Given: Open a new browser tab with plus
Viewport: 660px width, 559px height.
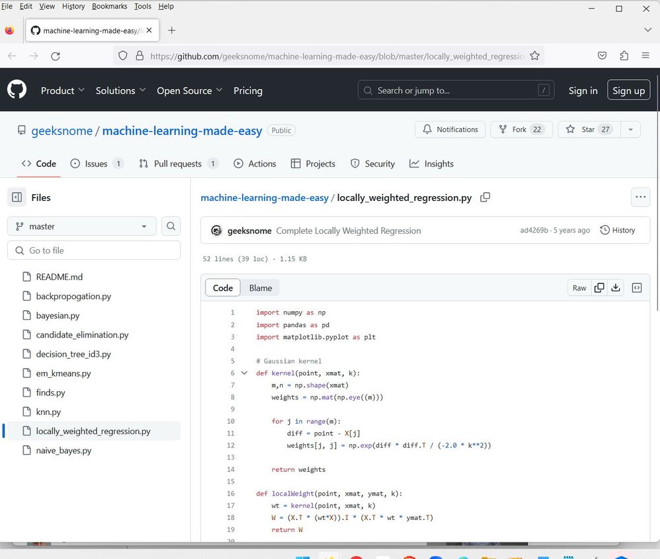Looking at the screenshot, I should click(172, 30).
